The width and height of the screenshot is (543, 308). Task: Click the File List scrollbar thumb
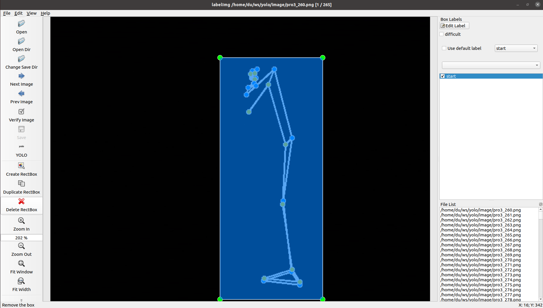click(x=541, y=215)
